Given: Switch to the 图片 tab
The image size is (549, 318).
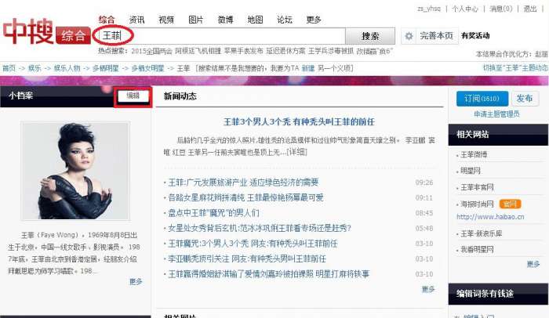Looking at the screenshot, I should 196,20.
